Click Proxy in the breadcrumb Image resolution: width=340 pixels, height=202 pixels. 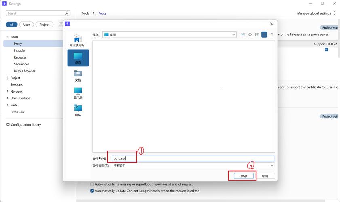[x=102, y=13]
